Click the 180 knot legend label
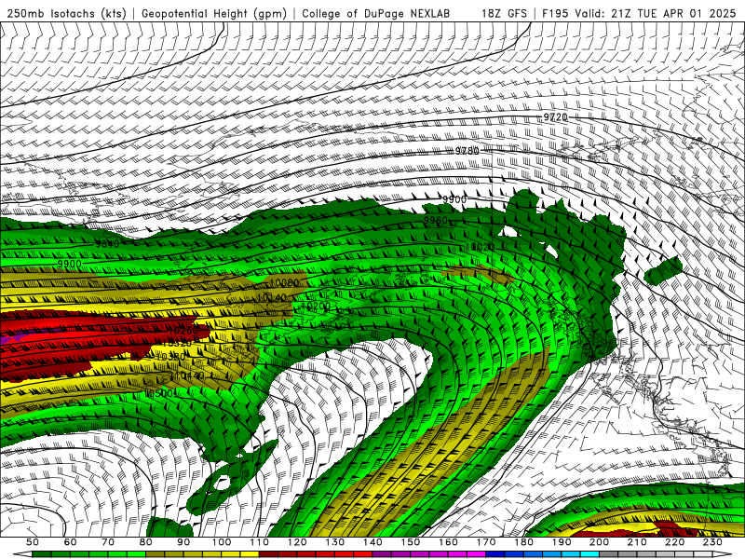This screenshot has height=559, width=745. [x=523, y=542]
